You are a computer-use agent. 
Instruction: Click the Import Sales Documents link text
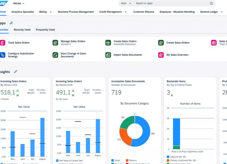tap(127, 55)
